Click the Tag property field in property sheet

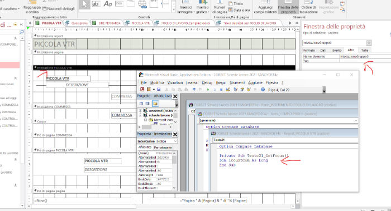[x=365, y=61]
